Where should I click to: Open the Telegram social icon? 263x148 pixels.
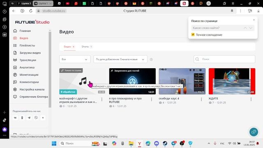point(29,118)
